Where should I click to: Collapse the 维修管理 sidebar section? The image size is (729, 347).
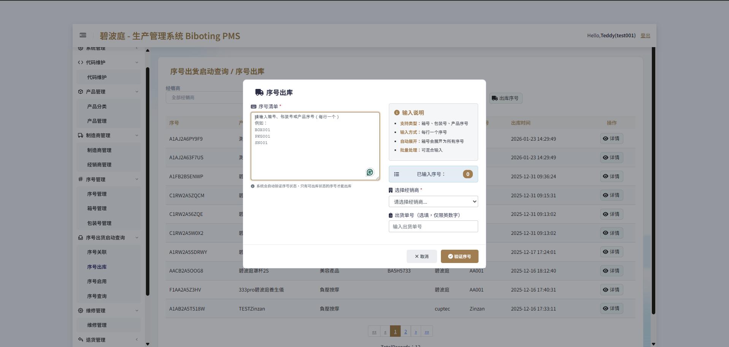click(x=137, y=311)
